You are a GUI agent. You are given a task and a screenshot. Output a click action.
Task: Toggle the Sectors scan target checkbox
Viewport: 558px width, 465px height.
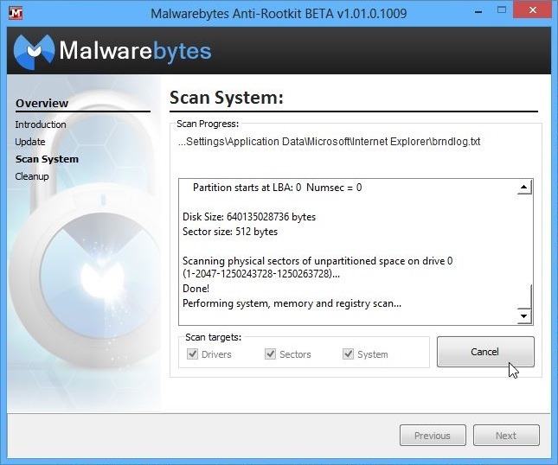click(x=271, y=354)
